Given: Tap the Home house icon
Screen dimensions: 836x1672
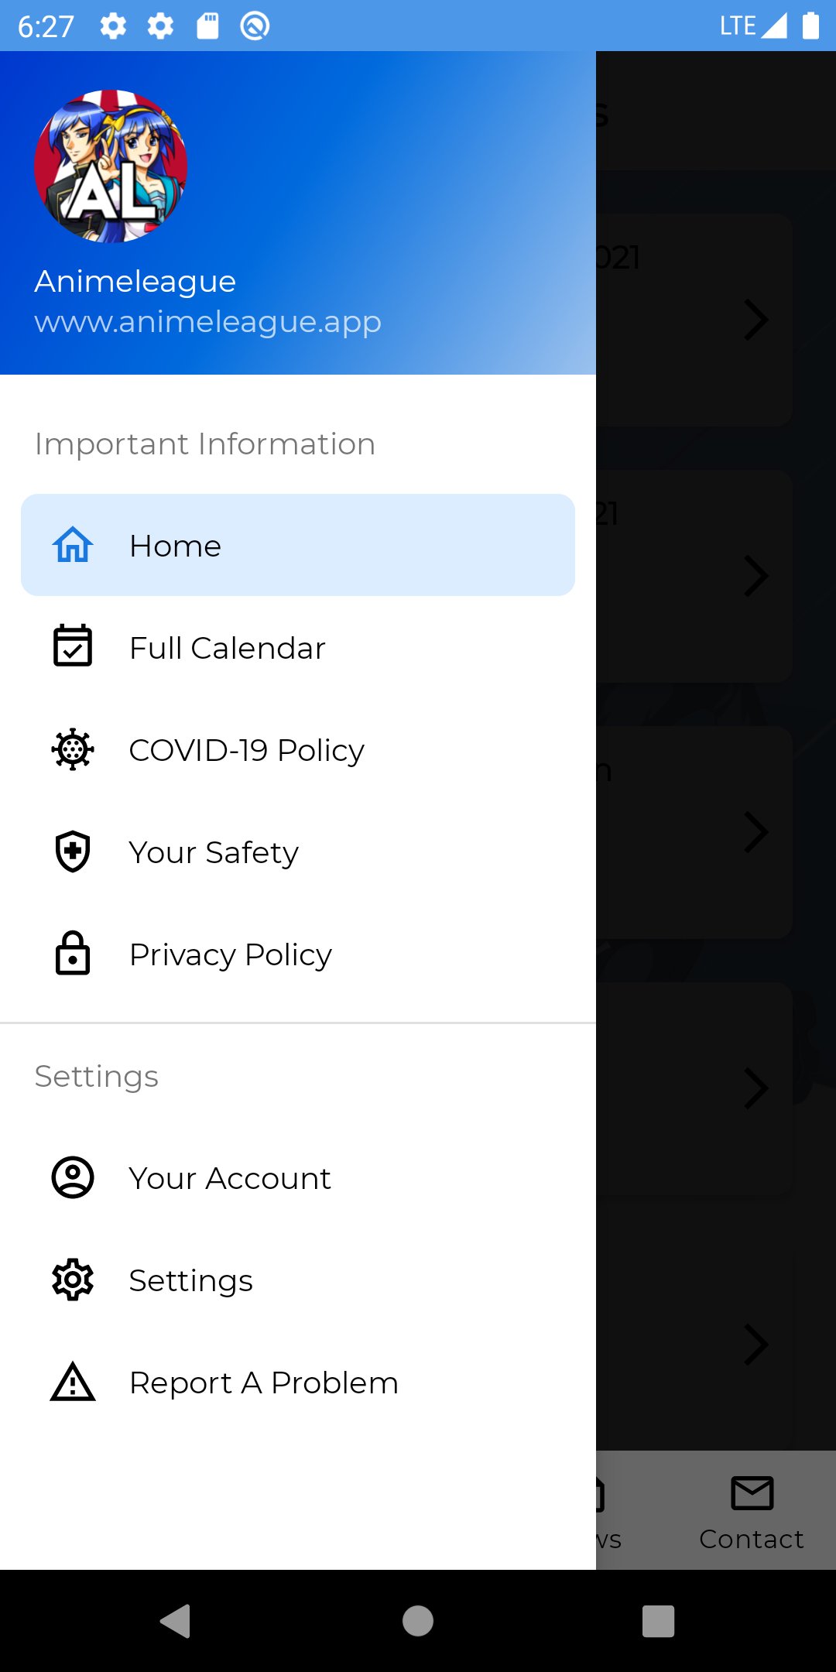Looking at the screenshot, I should coord(73,545).
